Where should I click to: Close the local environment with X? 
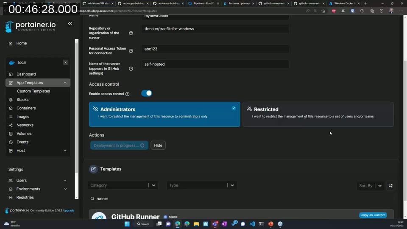(65, 63)
